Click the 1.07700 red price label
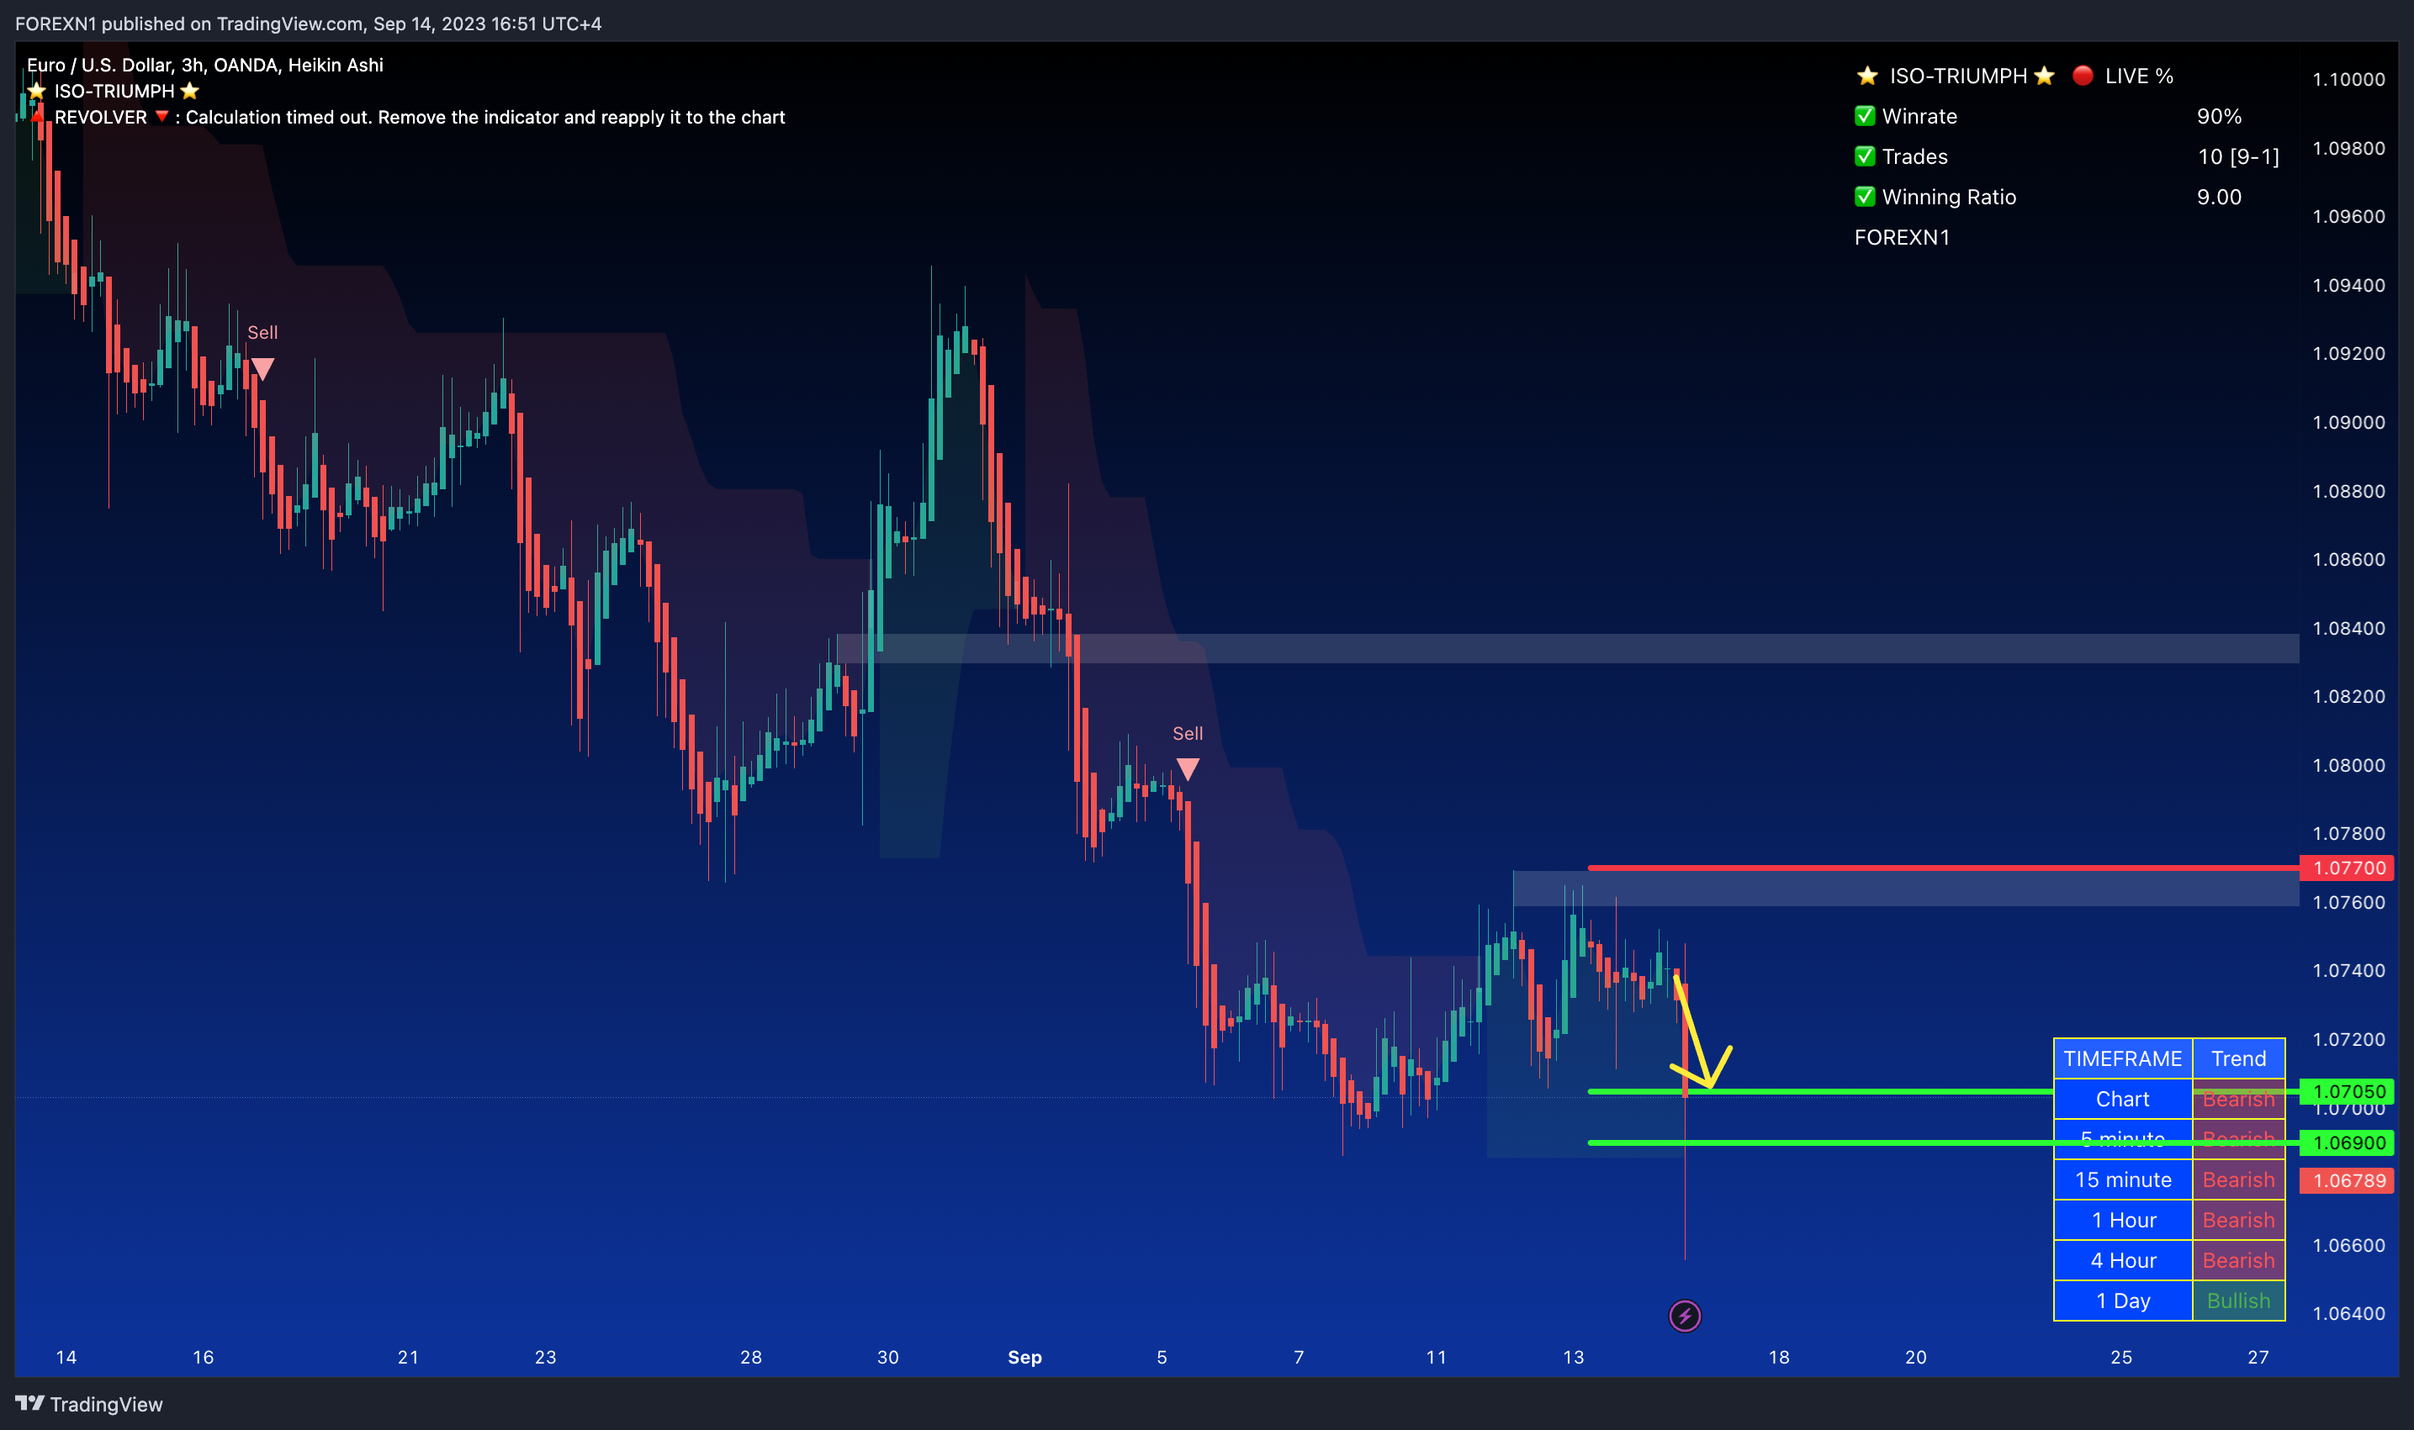Screen dimensions: 2414x1430 pyautogui.click(x=2347, y=868)
